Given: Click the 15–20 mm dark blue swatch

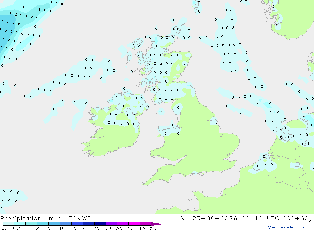Looking at the screenshot, I should click(77, 224).
